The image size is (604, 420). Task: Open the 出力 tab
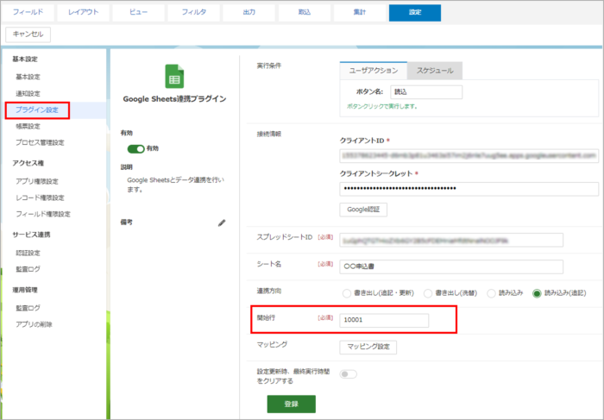click(249, 12)
